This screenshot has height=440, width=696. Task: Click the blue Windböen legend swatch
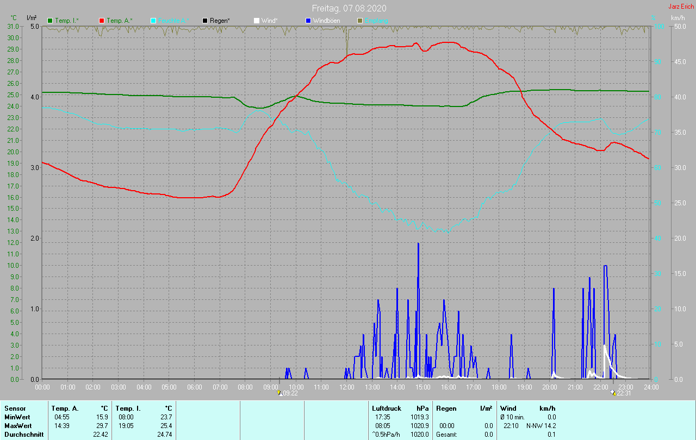308,21
